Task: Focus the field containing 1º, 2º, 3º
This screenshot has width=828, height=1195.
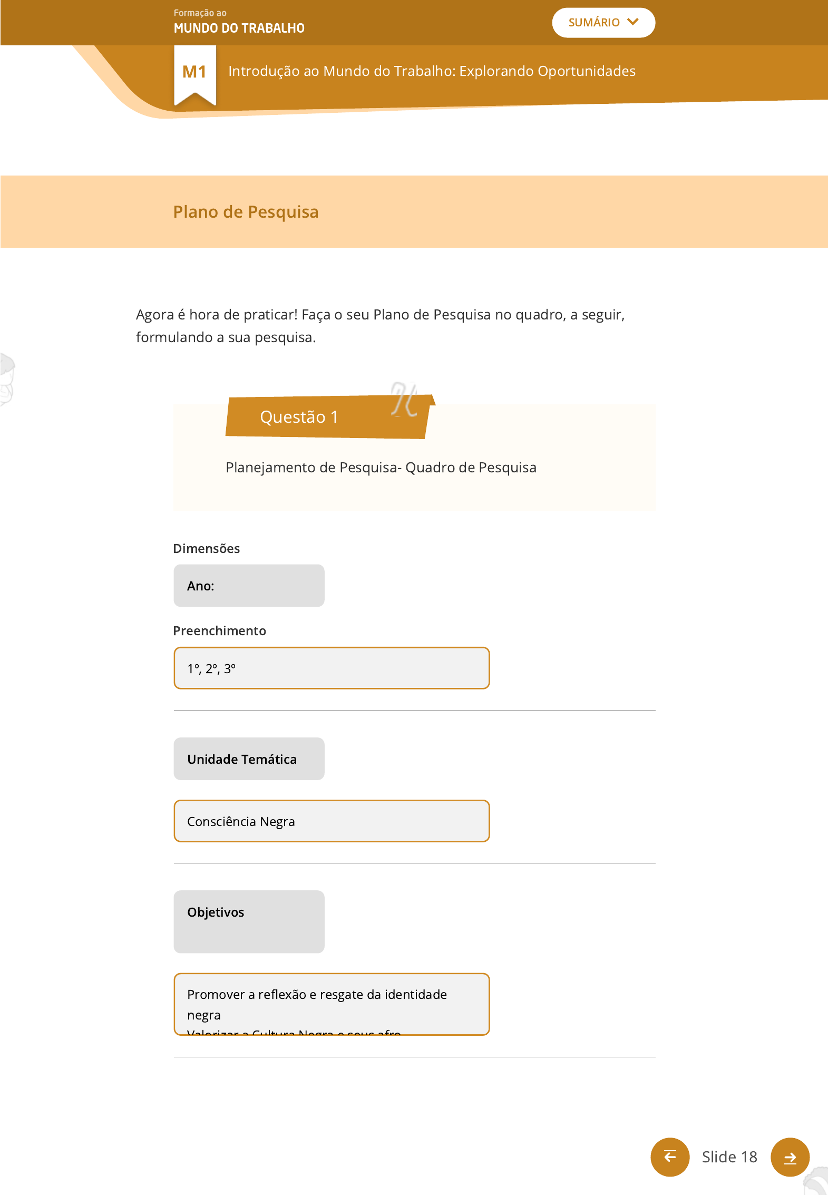Action: (332, 668)
